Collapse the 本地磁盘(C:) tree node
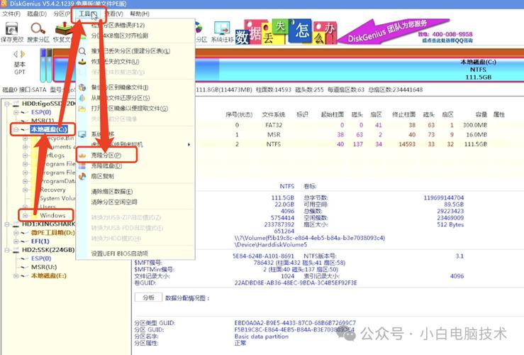The image size is (524, 355). (16, 129)
